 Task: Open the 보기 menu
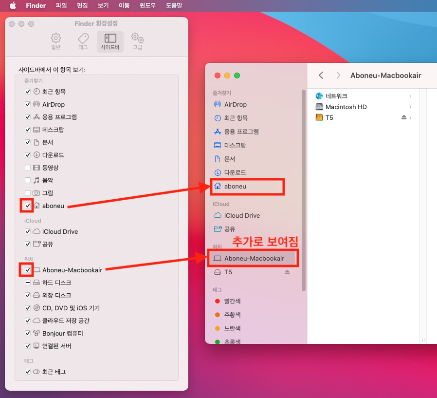pos(103,5)
